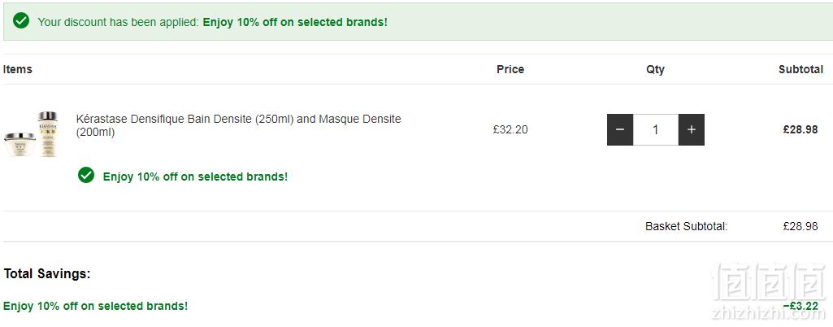Click the basket subtotal amount £28.98

800,226
